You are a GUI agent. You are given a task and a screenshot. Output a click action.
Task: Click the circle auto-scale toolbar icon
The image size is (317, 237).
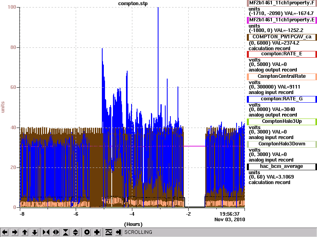[87, 232]
